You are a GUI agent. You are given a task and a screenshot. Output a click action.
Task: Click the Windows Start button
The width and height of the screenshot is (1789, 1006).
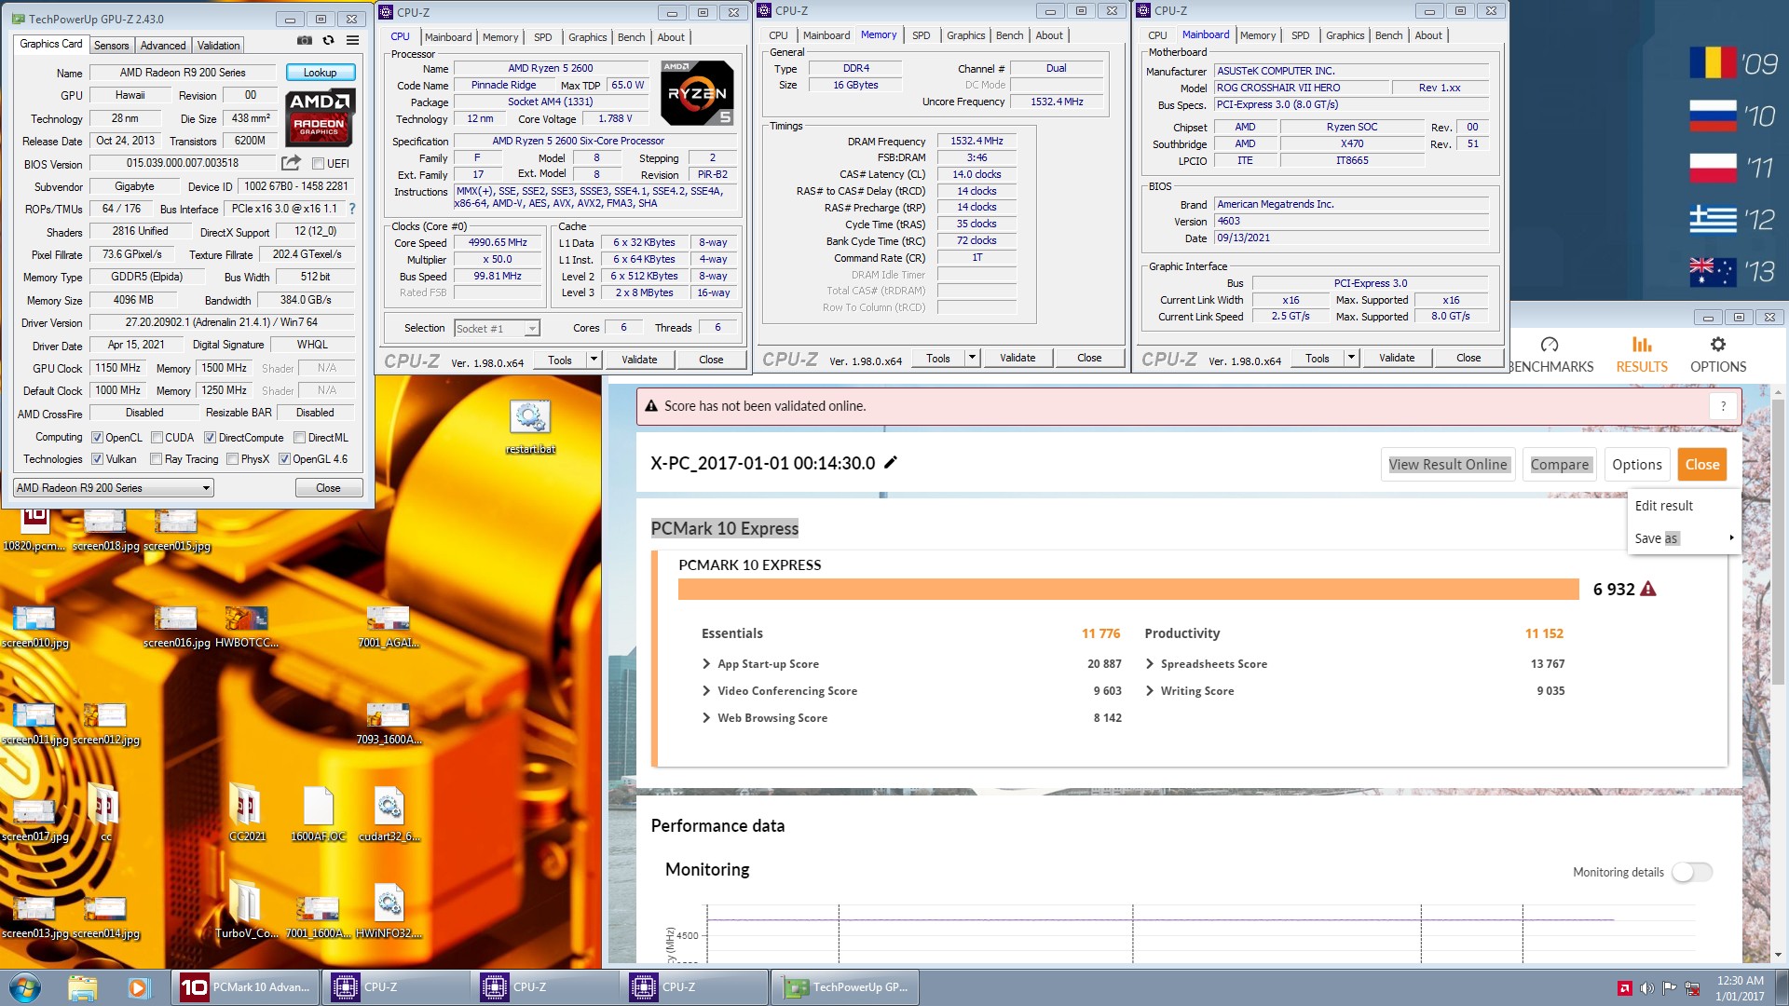point(25,987)
